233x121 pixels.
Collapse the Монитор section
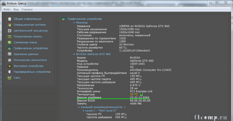pos(74,23)
